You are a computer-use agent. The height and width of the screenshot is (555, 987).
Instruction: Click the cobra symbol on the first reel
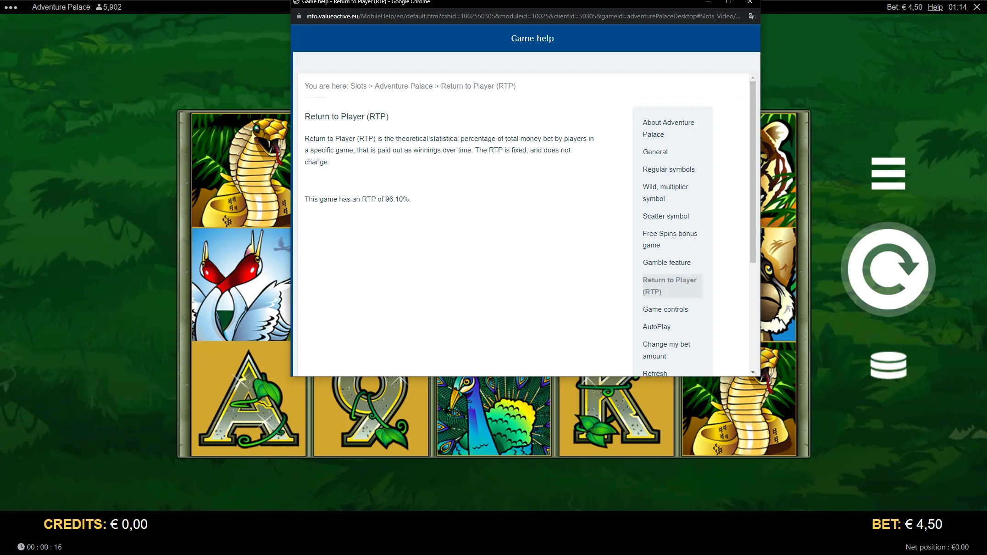pos(241,170)
